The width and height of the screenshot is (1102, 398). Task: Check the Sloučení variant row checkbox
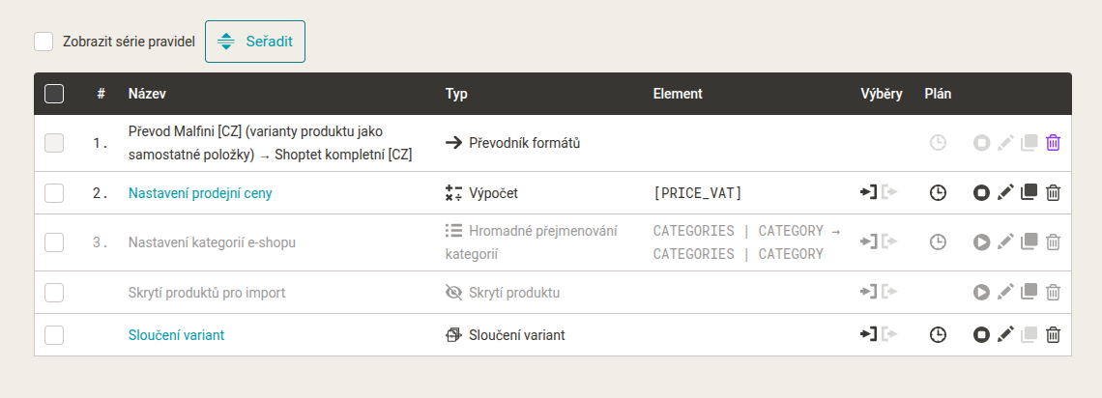coord(54,335)
